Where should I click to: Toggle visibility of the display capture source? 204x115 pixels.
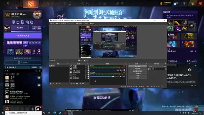pyautogui.click(x=86, y=78)
